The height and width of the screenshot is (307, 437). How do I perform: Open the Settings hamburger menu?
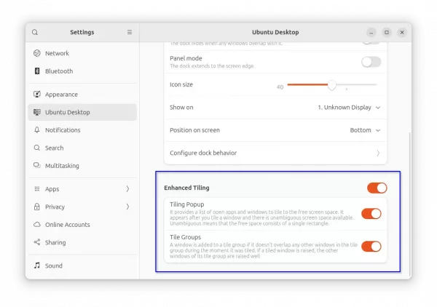130,32
